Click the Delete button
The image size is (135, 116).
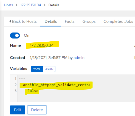point(37,110)
